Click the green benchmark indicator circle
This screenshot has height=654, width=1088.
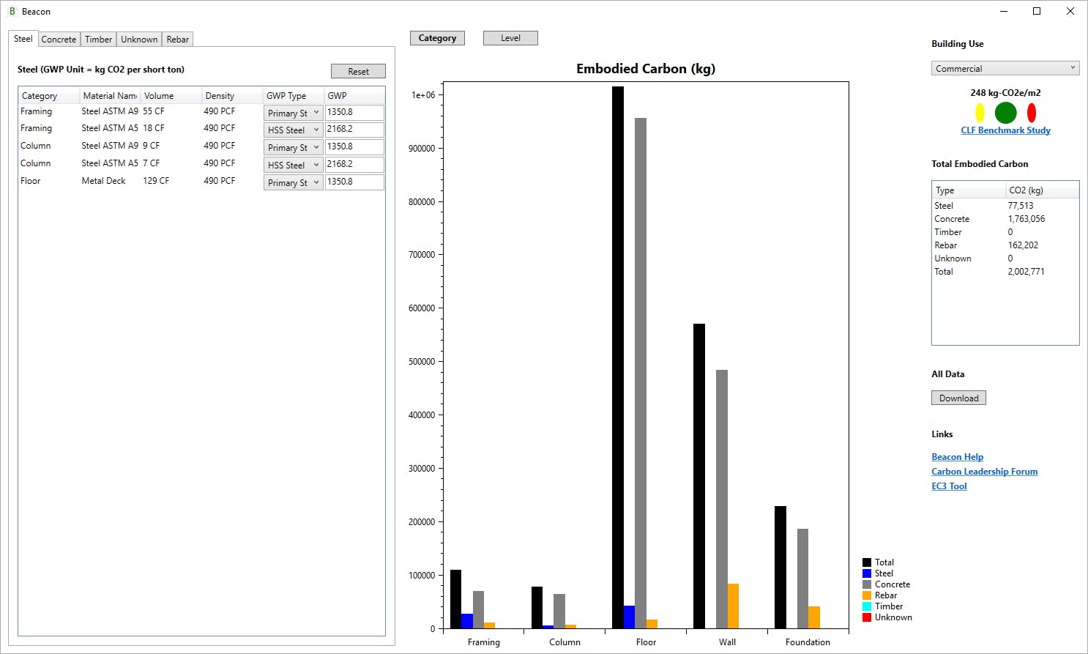pyautogui.click(x=1005, y=114)
